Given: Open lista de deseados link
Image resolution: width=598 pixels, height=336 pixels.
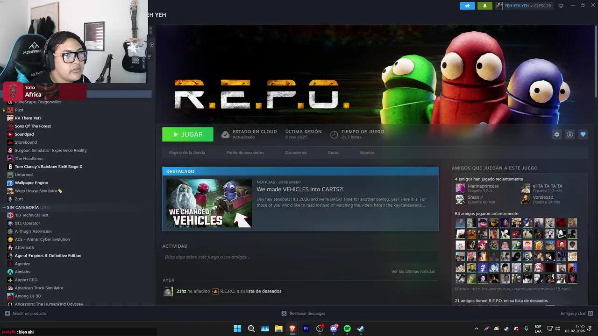Looking at the screenshot, I should tap(264, 291).
